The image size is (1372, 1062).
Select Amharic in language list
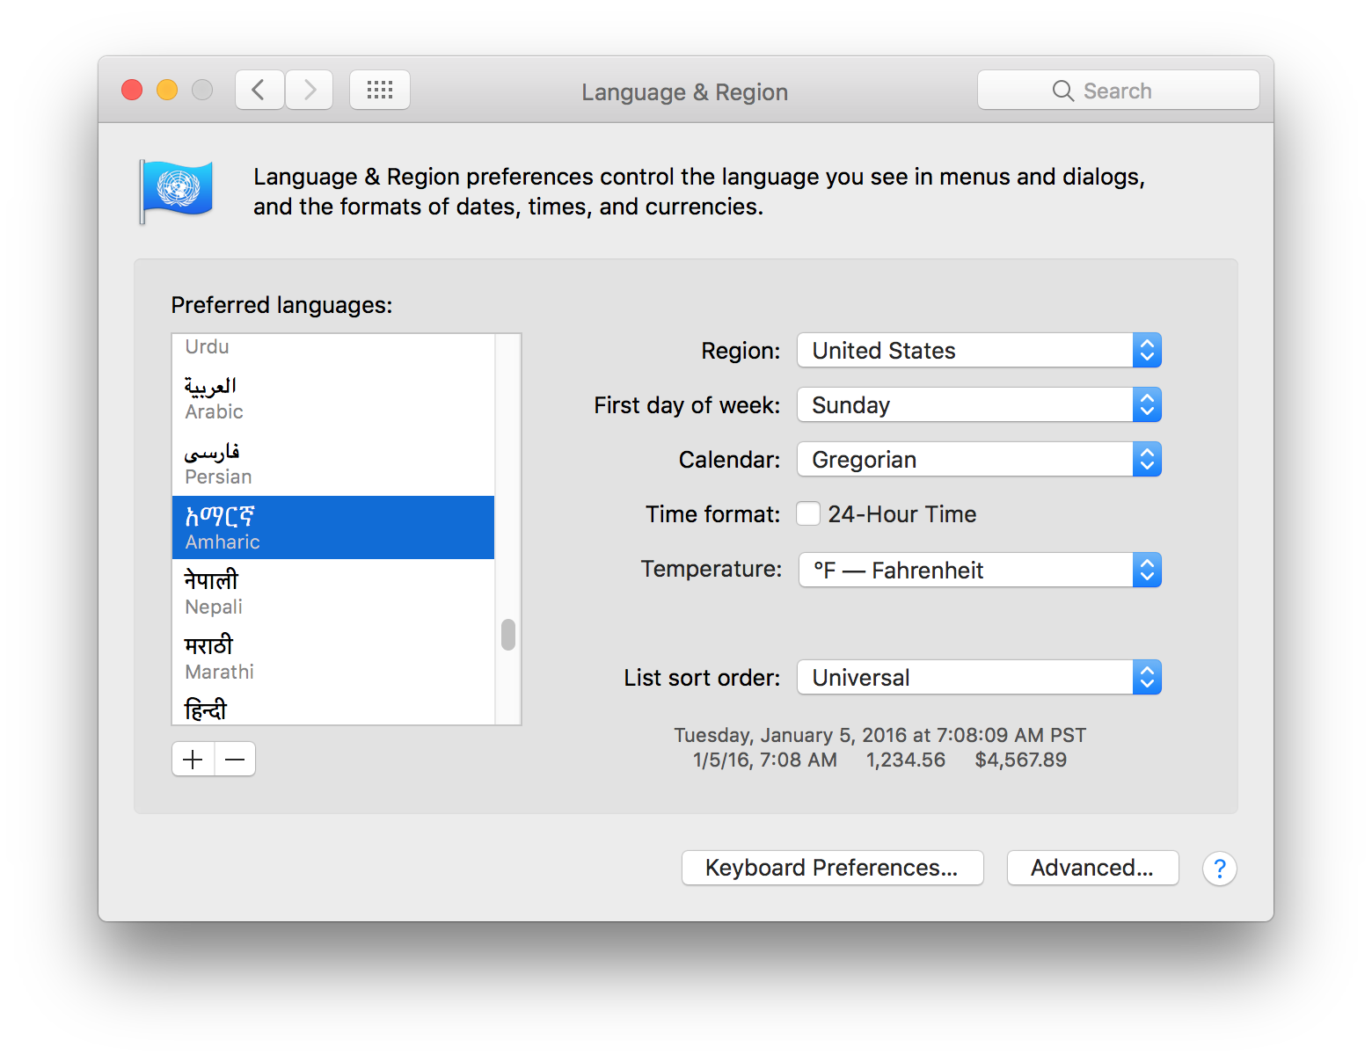[x=333, y=527]
